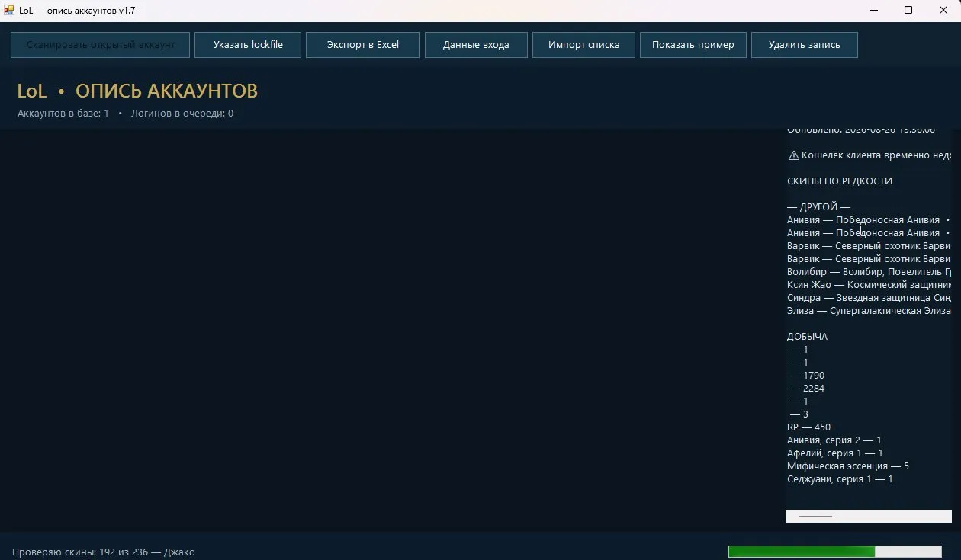This screenshot has width=961, height=560.
Task: Click the 'Логинов в очереди: 0' counter
Action: [x=182, y=114]
